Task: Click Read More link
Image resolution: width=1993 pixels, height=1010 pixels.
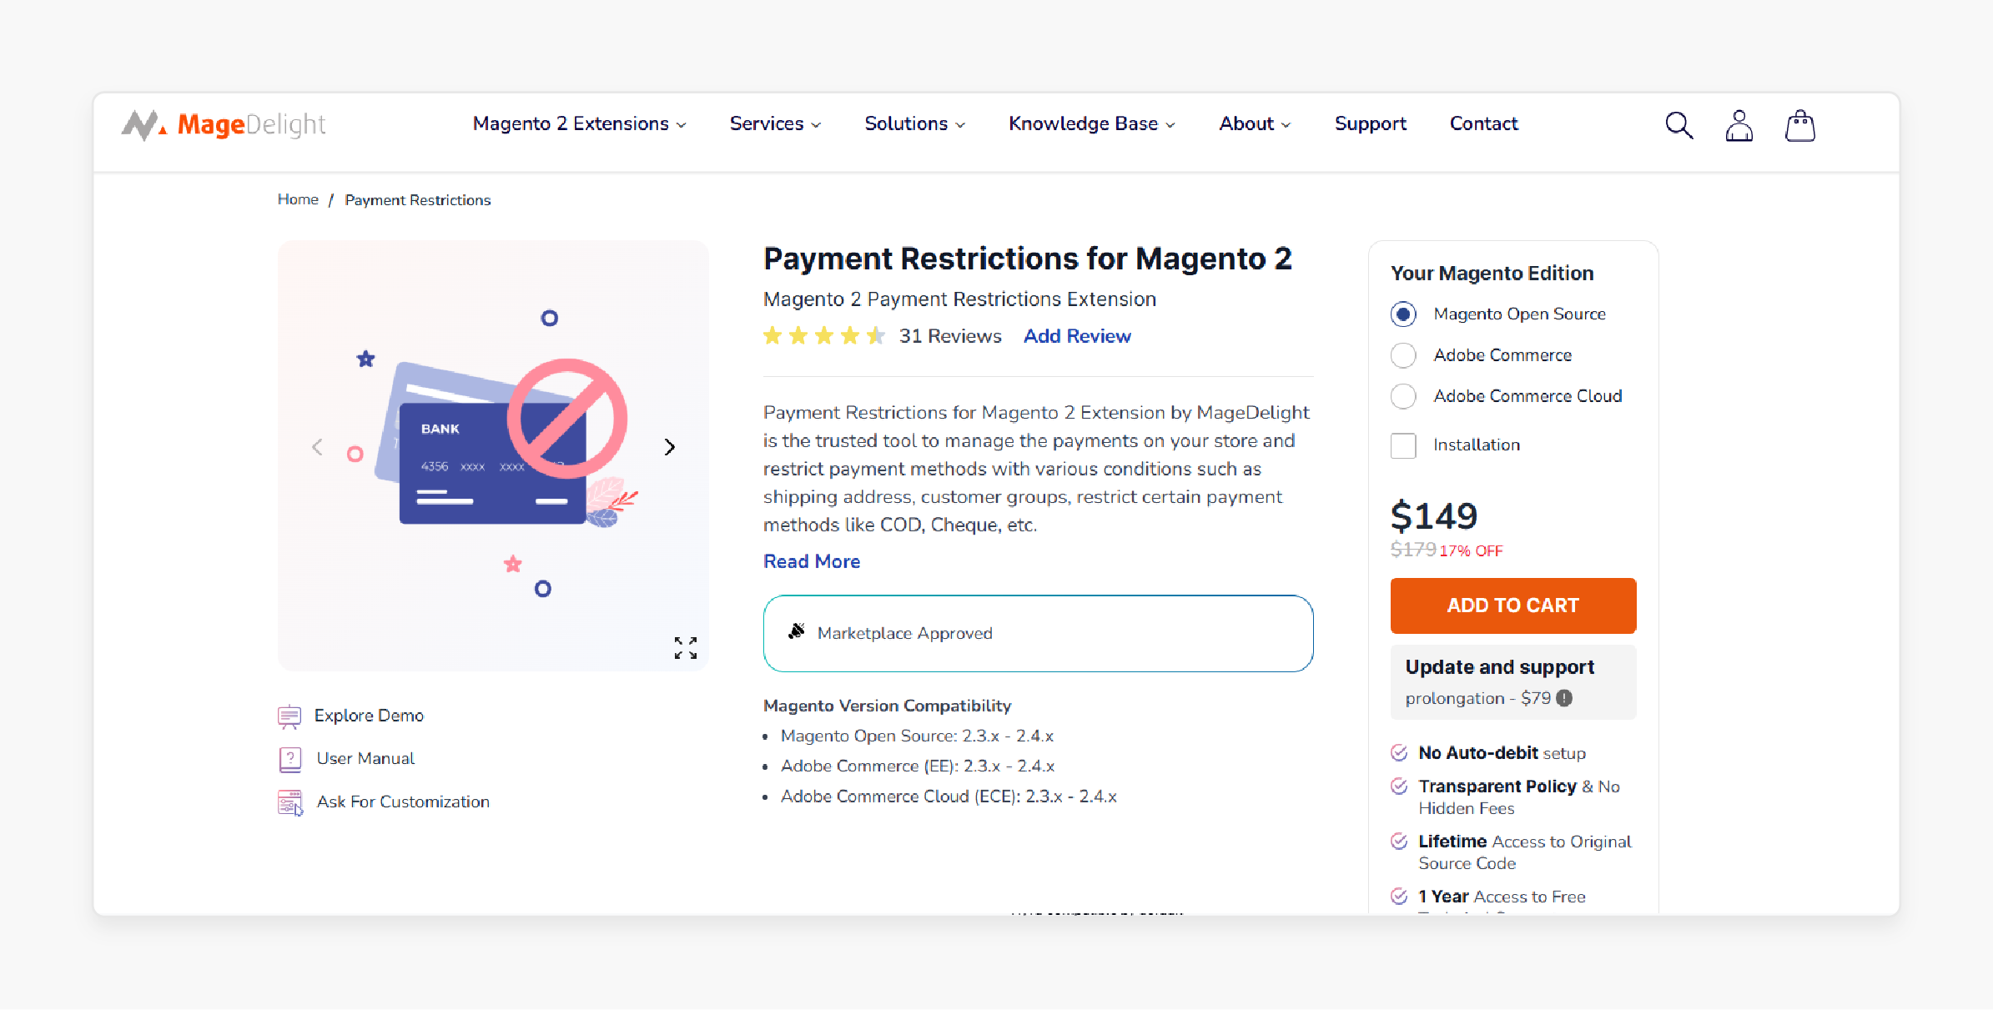Action: (811, 561)
